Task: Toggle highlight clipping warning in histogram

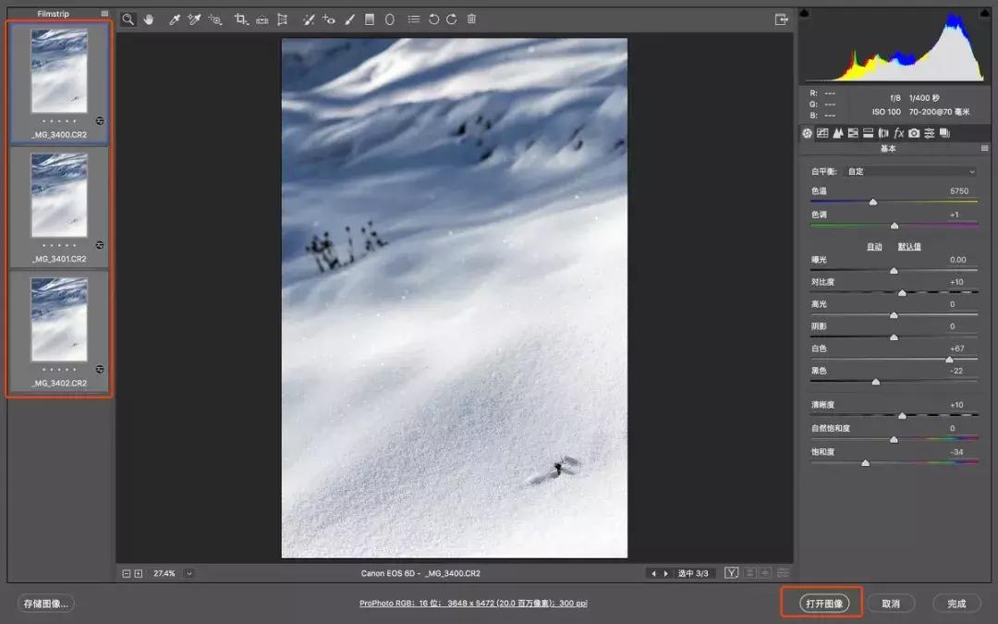Action: pyautogui.click(x=985, y=13)
